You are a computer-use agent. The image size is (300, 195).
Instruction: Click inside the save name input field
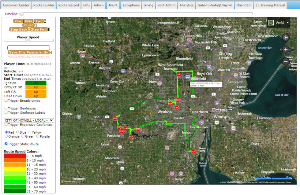28,48
